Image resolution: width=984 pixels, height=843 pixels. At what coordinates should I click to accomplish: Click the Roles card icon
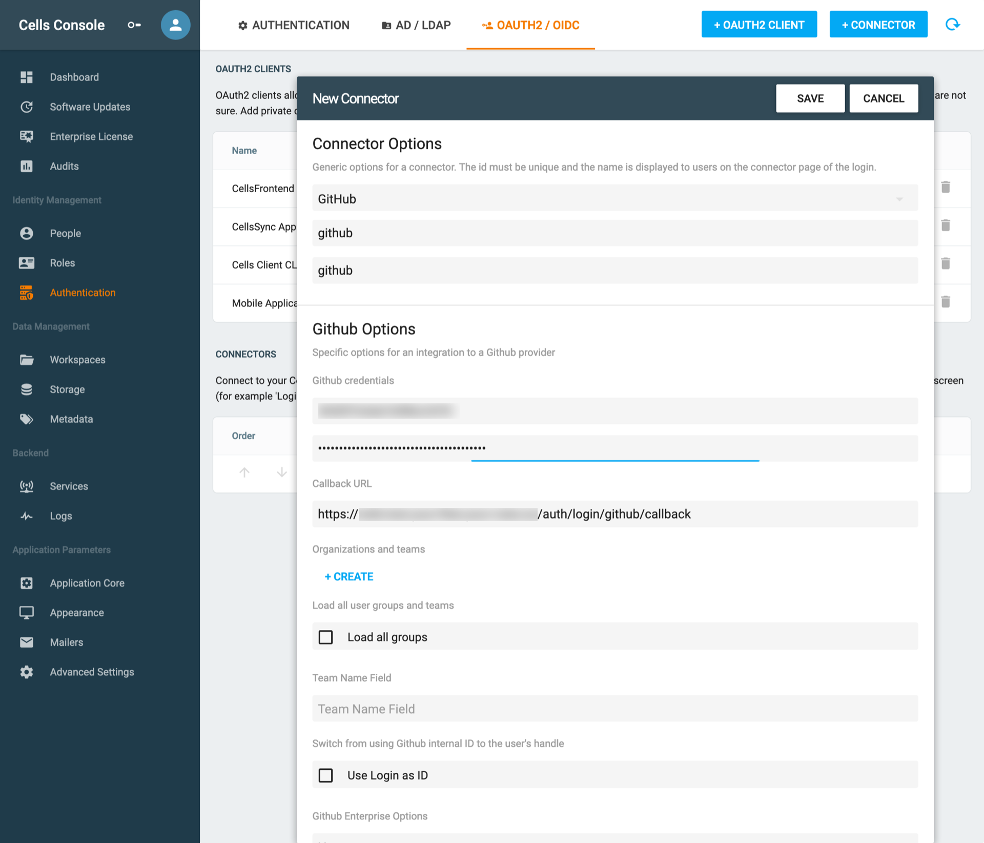pyautogui.click(x=27, y=263)
